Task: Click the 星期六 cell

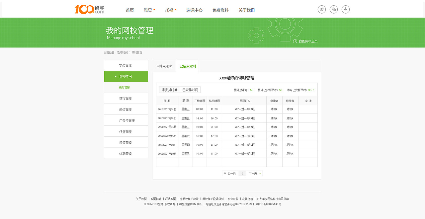Action: coord(186,136)
